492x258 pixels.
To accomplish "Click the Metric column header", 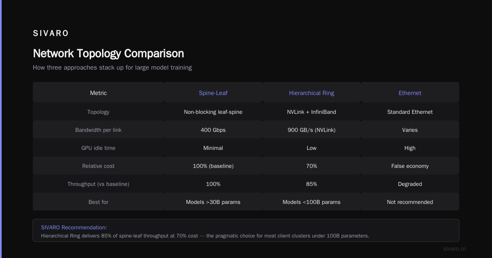I will click(98, 93).
